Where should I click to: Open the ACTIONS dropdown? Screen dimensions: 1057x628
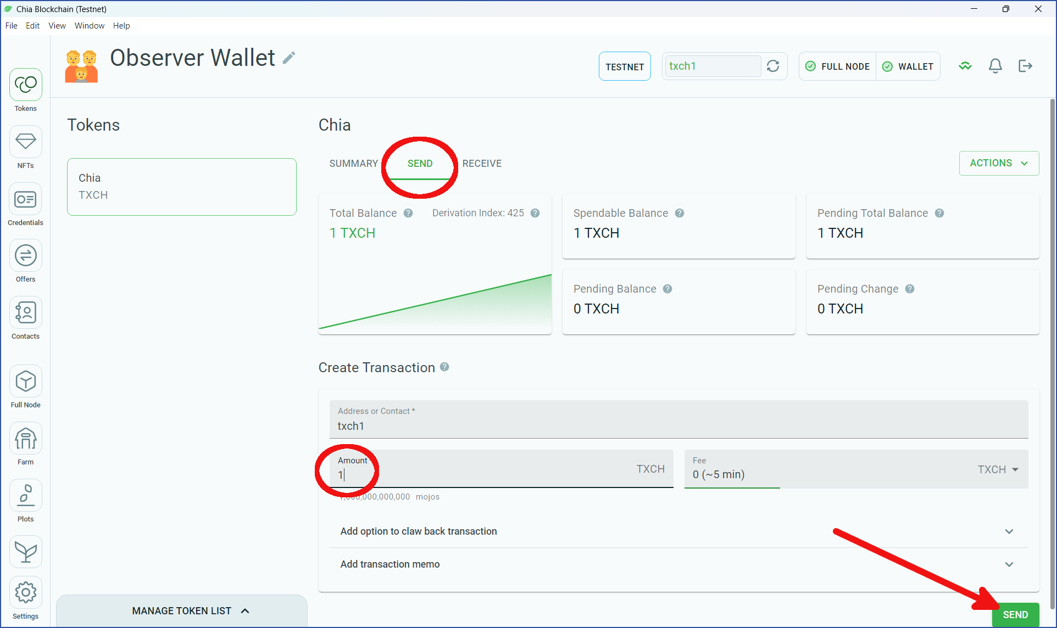[999, 163]
